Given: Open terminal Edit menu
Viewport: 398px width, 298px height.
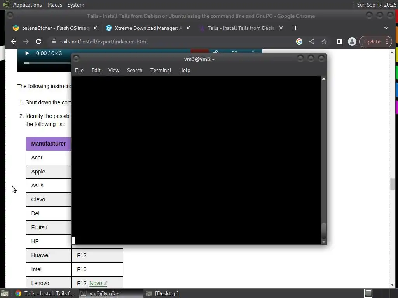Looking at the screenshot, I should pos(96,71).
